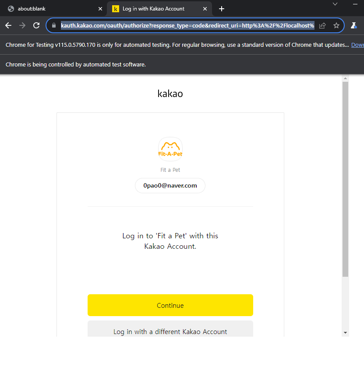364x390 pixels.
Task: Click the kakao logo heading
Action: (170, 94)
